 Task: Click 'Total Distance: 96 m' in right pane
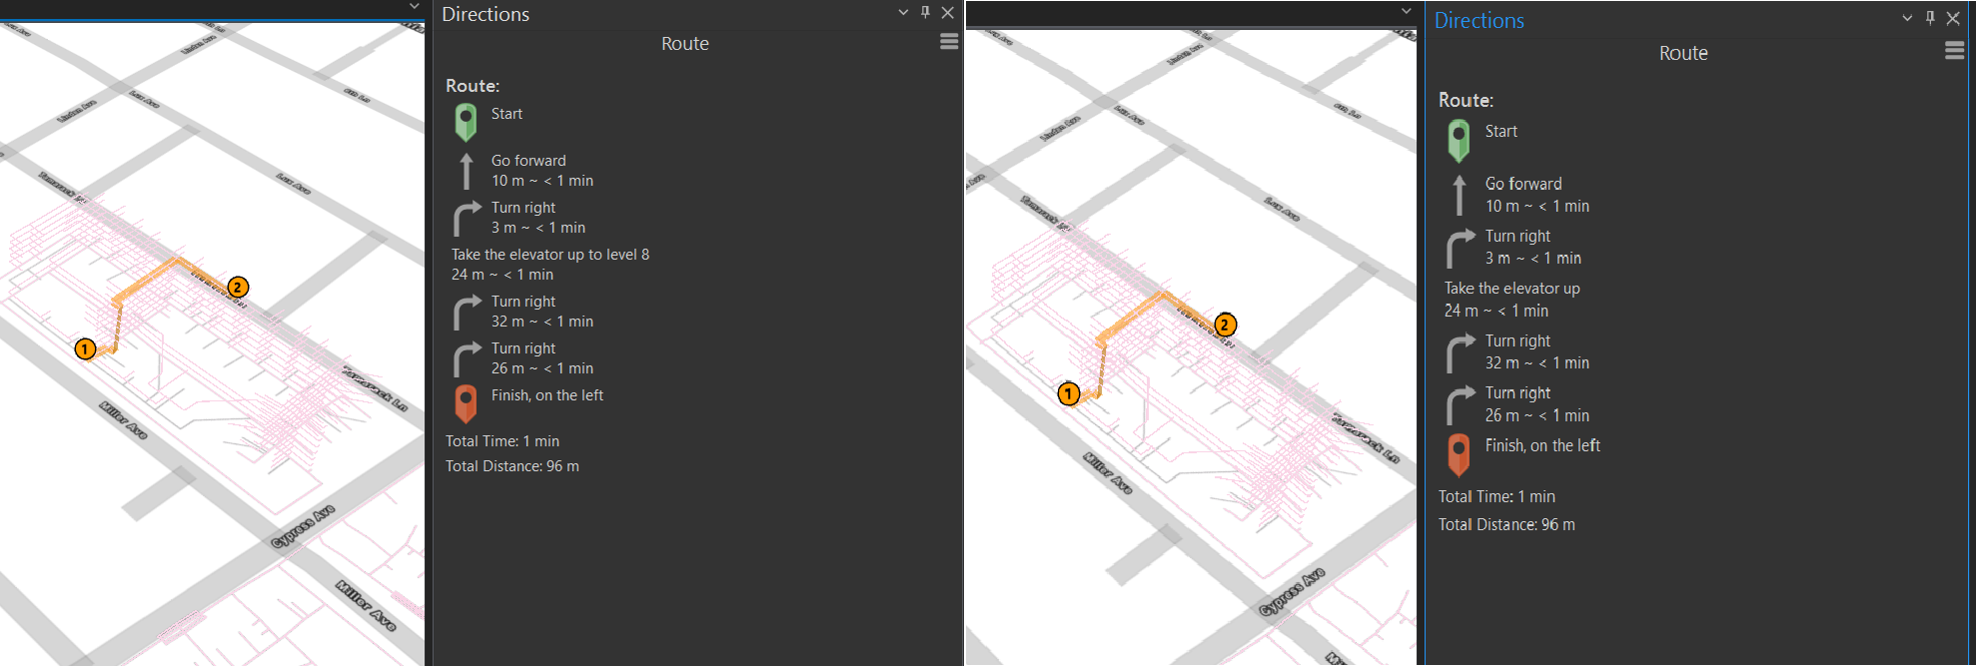click(1506, 524)
